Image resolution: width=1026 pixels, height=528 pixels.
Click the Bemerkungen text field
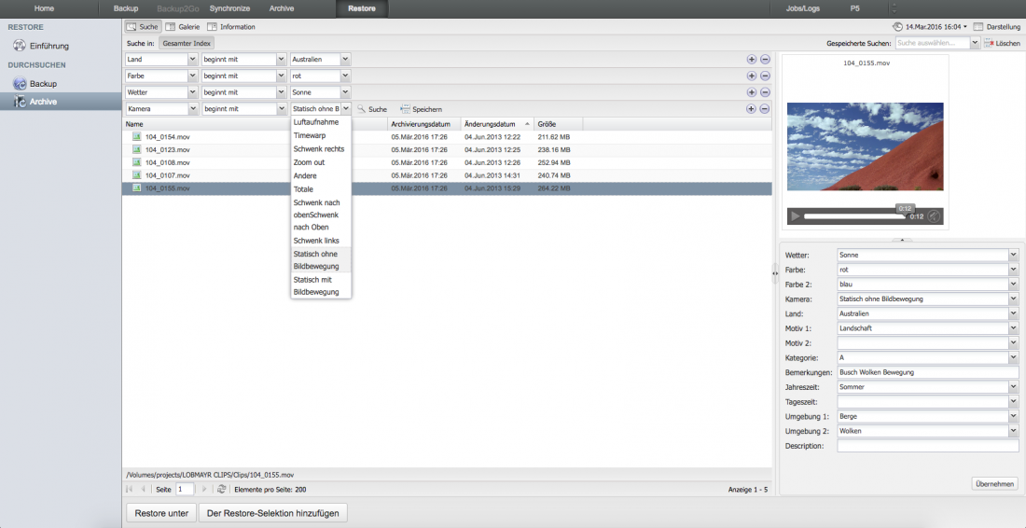927,372
